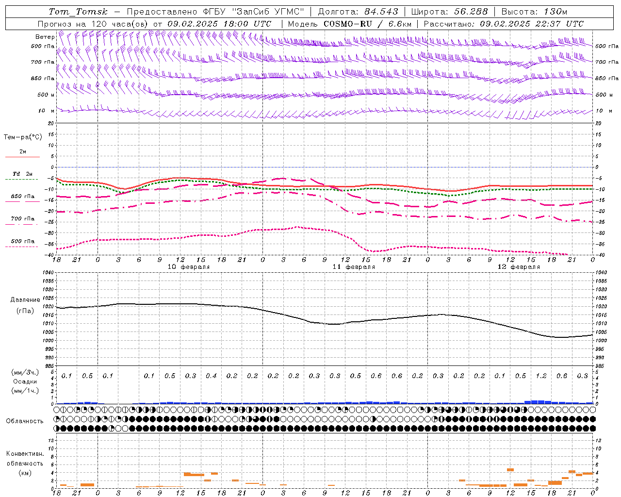Click the Облачность cloud cover label

click(x=25, y=421)
